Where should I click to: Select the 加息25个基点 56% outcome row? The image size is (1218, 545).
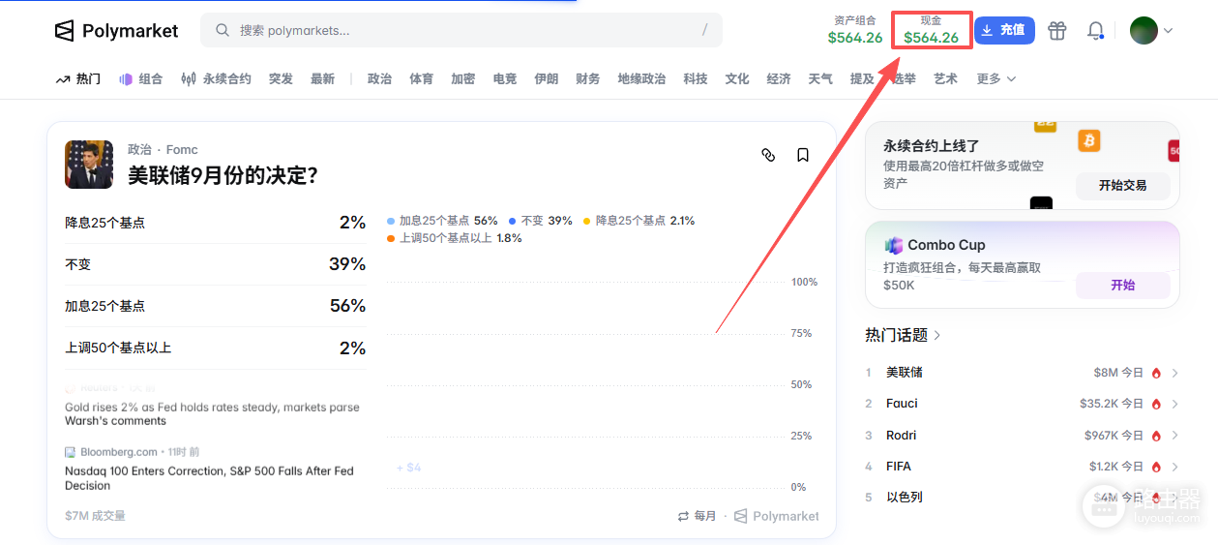(215, 306)
